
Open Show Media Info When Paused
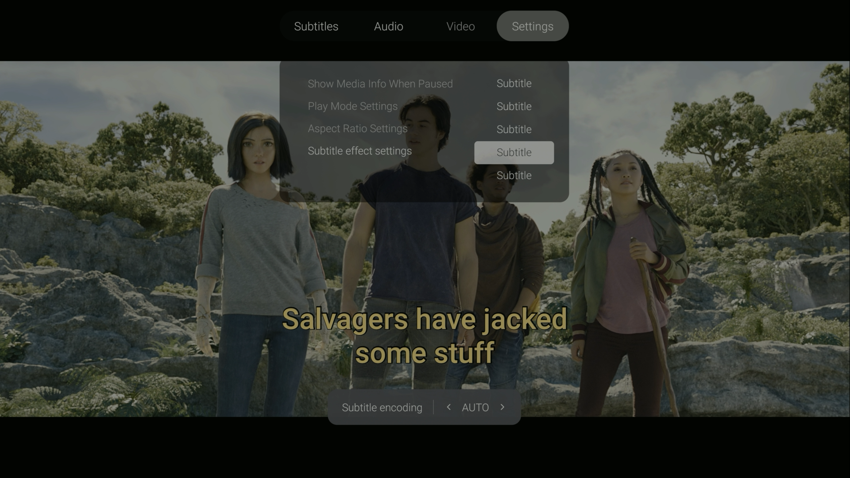tap(380, 84)
